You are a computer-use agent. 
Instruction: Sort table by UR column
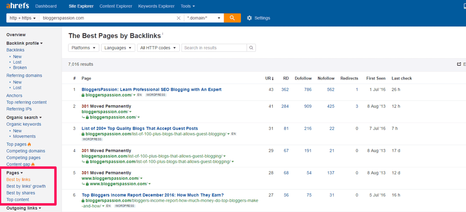(x=269, y=78)
